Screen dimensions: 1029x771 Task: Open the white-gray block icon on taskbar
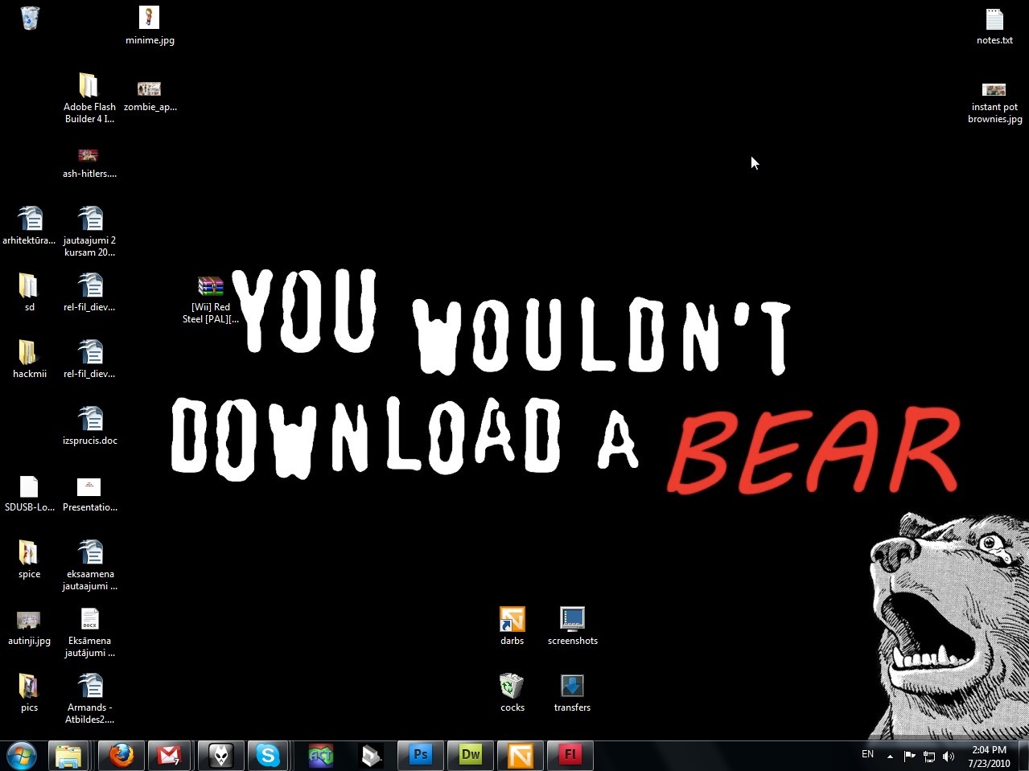(371, 756)
